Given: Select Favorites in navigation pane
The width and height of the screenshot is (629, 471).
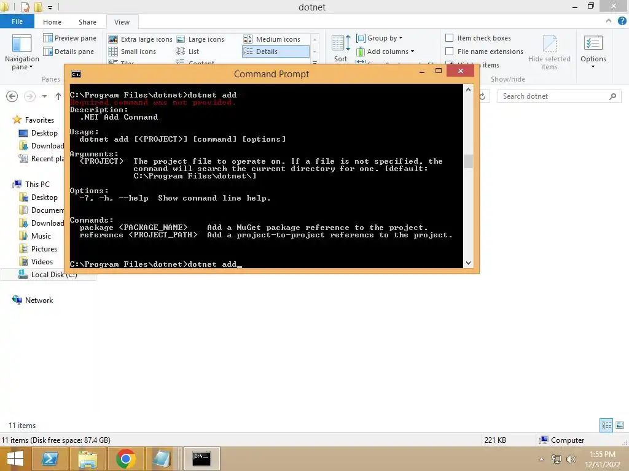Looking at the screenshot, I should click(33, 120).
